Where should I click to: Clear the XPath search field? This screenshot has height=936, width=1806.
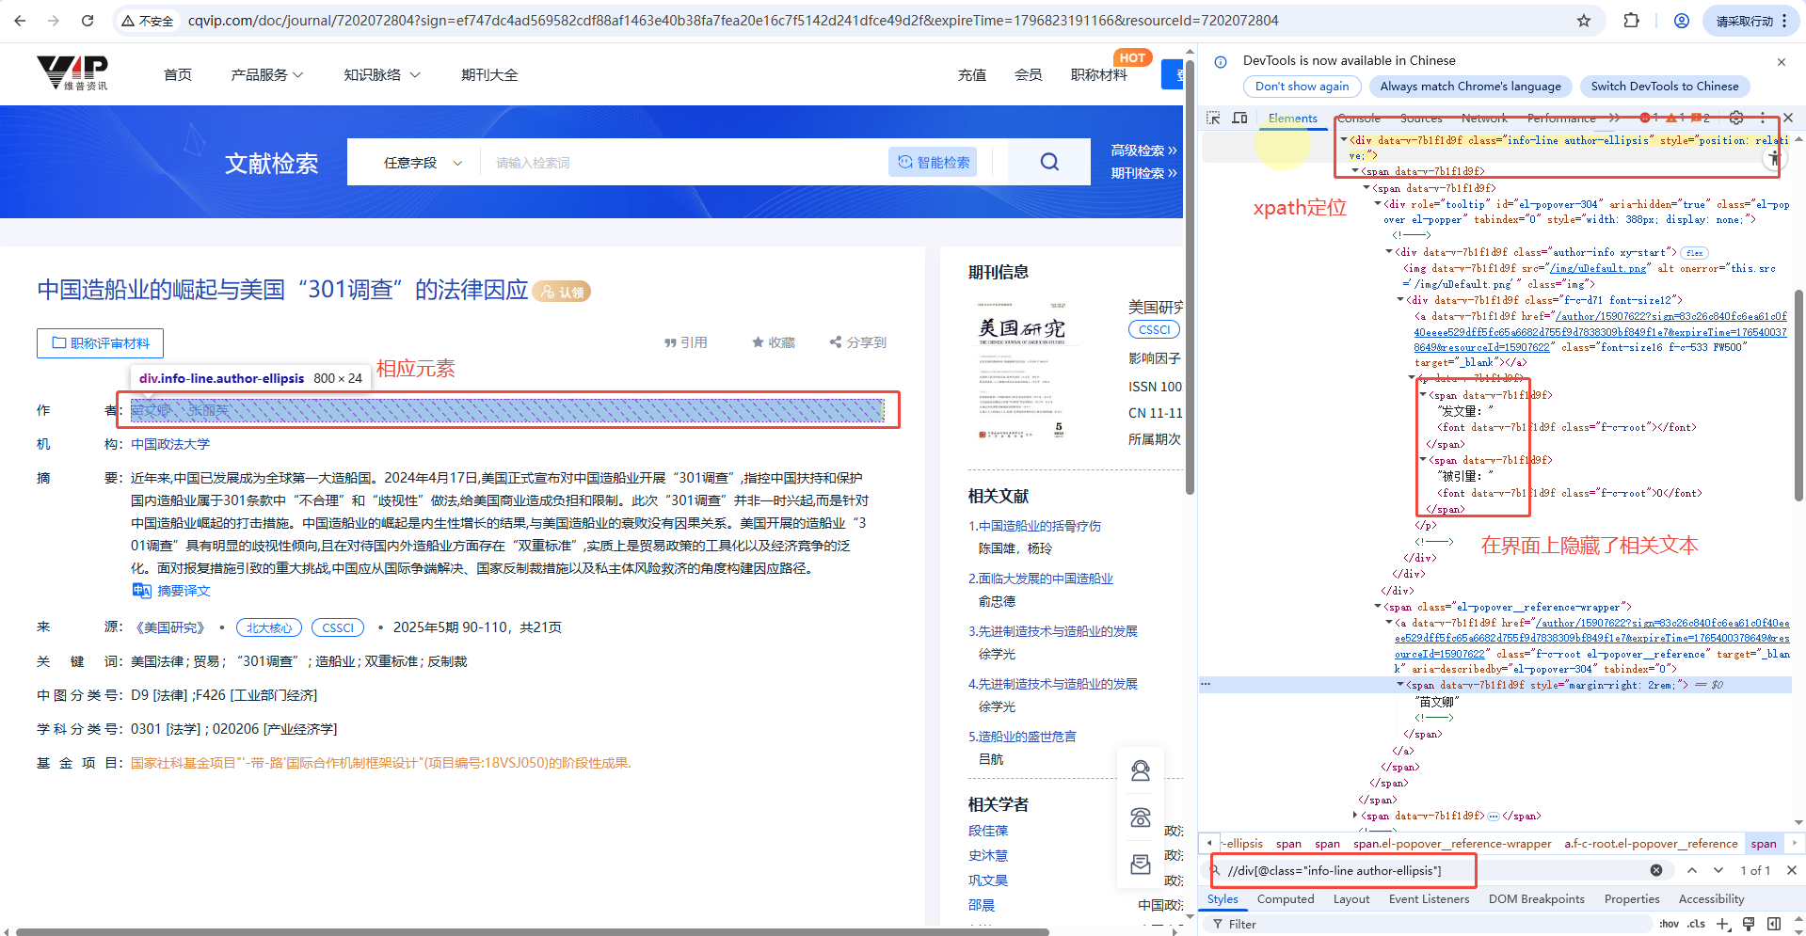[1656, 870]
